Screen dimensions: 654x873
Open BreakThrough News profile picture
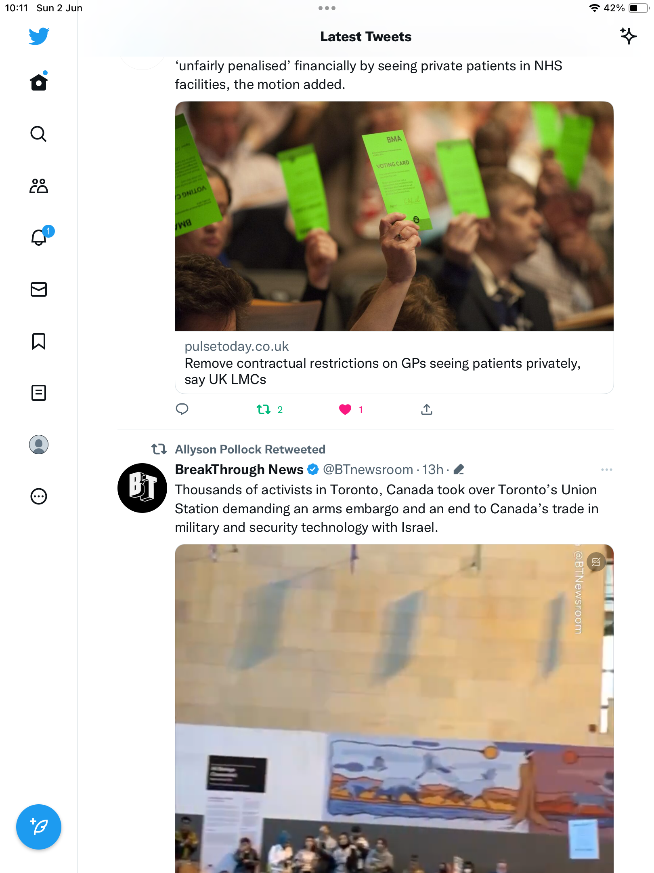coord(142,488)
